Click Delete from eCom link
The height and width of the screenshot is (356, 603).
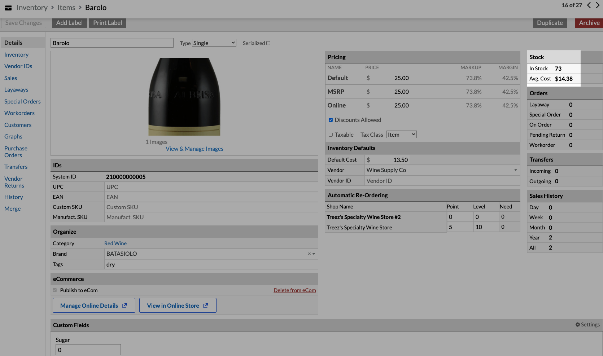pos(294,290)
